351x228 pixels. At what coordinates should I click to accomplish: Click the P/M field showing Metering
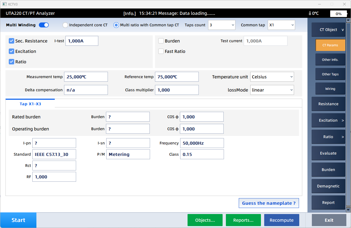pyautogui.click(x=128, y=154)
